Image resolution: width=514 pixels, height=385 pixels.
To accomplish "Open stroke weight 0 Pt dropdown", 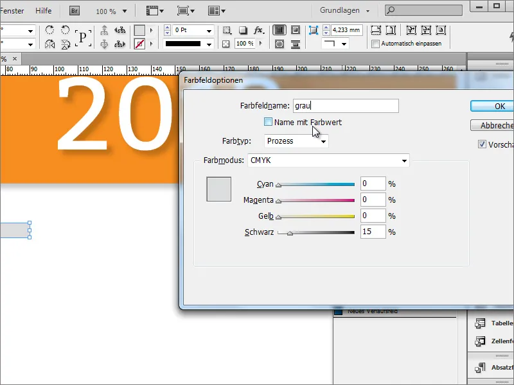I will pos(209,30).
